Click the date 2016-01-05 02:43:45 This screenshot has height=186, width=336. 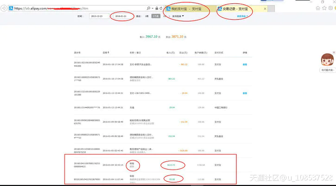(113, 150)
